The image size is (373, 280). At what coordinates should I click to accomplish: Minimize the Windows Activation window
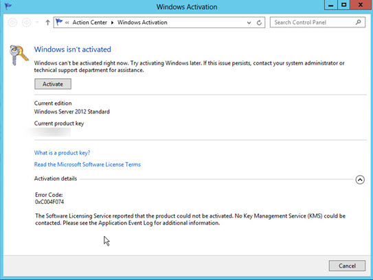[x=330, y=5]
